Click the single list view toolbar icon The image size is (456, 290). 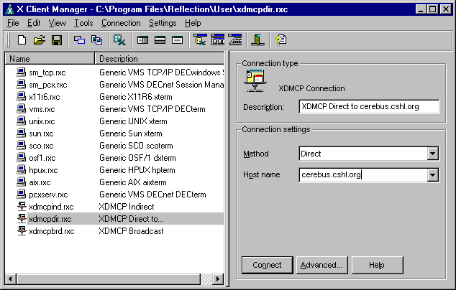point(177,40)
